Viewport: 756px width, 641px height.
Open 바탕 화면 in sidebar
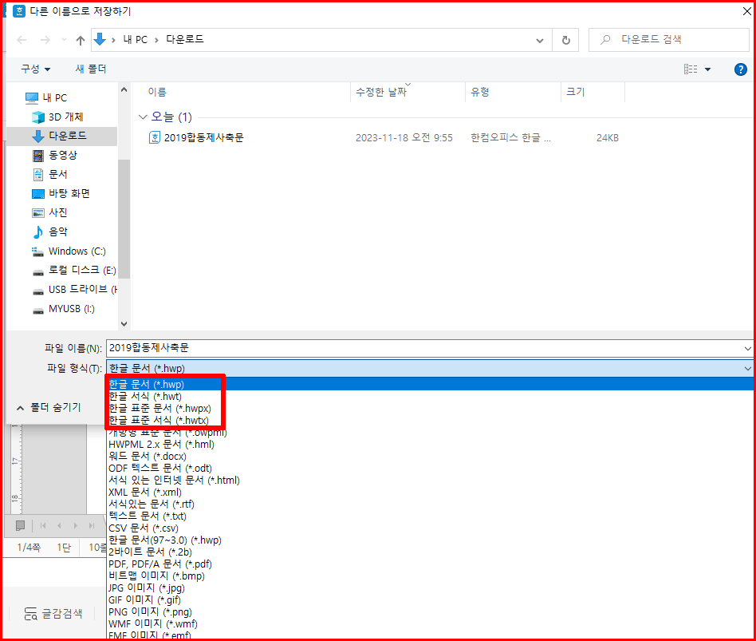pos(61,193)
